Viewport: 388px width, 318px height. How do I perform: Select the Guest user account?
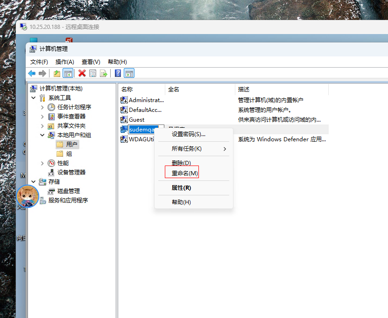point(136,119)
